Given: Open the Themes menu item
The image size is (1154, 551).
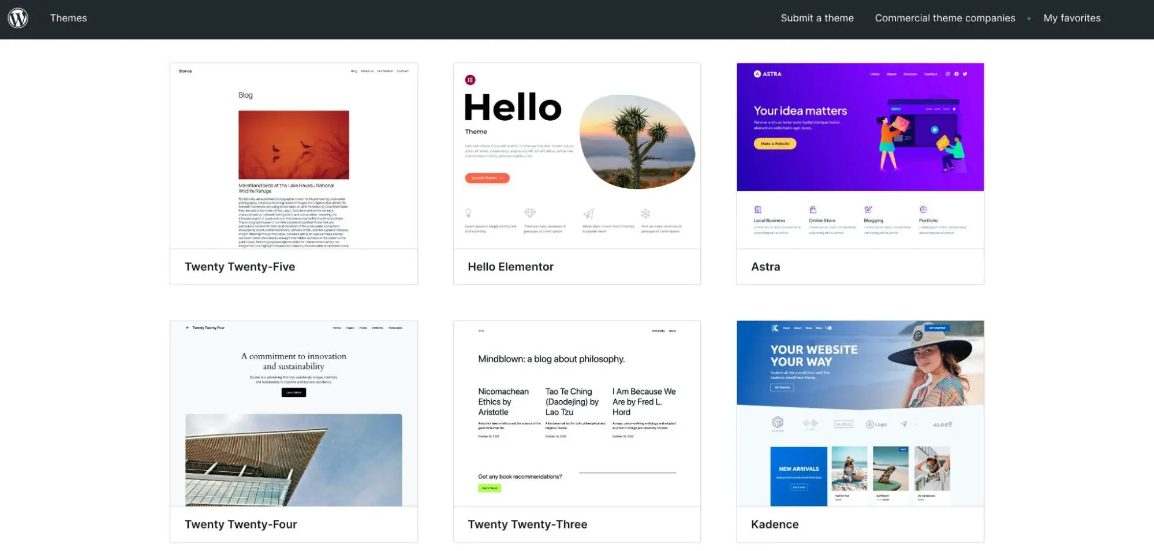Looking at the screenshot, I should pyautogui.click(x=68, y=18).
